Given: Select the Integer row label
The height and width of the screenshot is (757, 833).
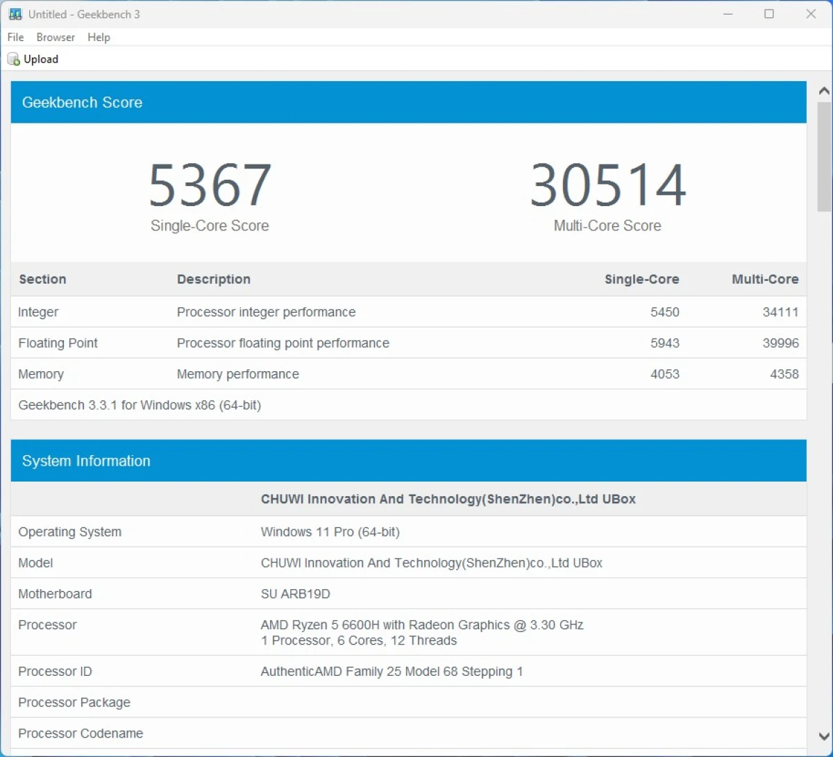Looking at the screenshot, I should (38, 312).
